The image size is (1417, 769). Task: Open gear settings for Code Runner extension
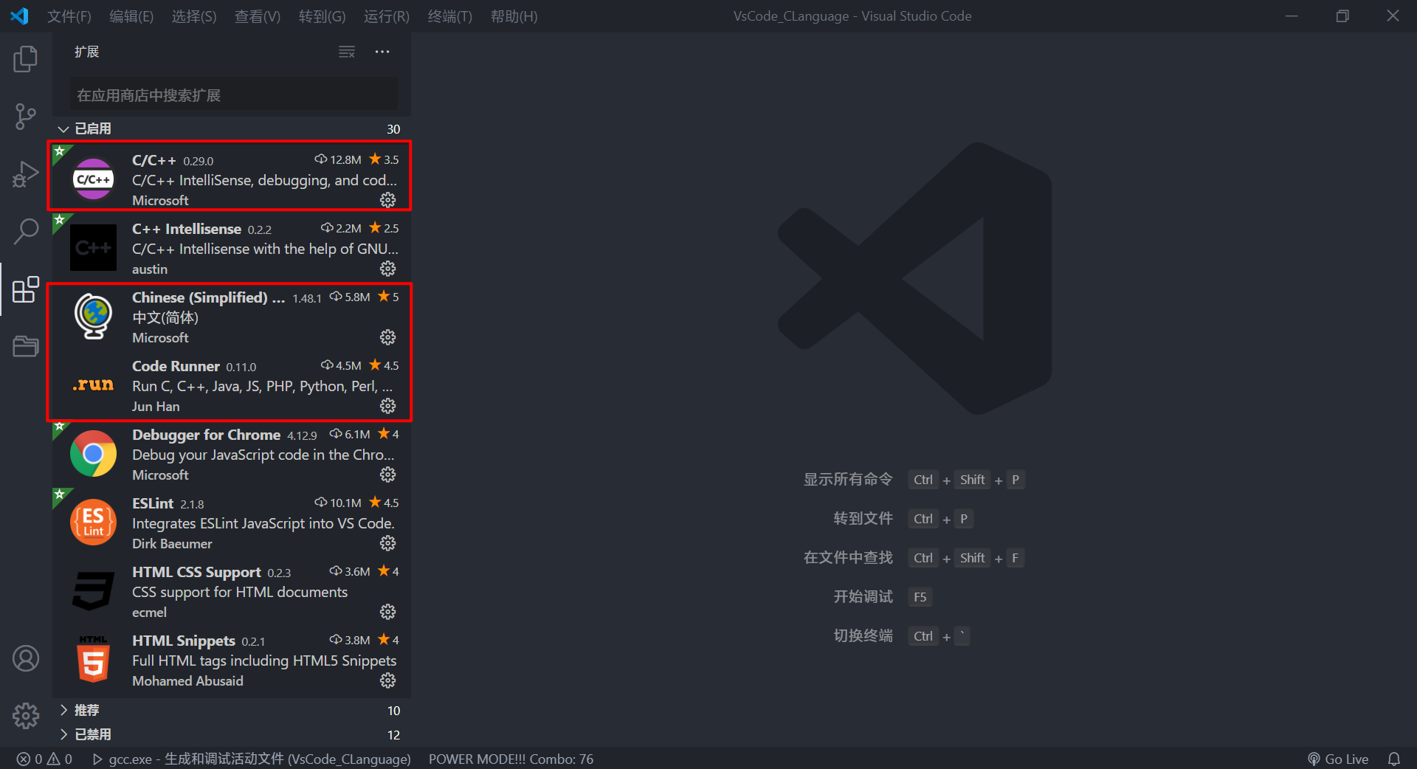tap(387, 406)
